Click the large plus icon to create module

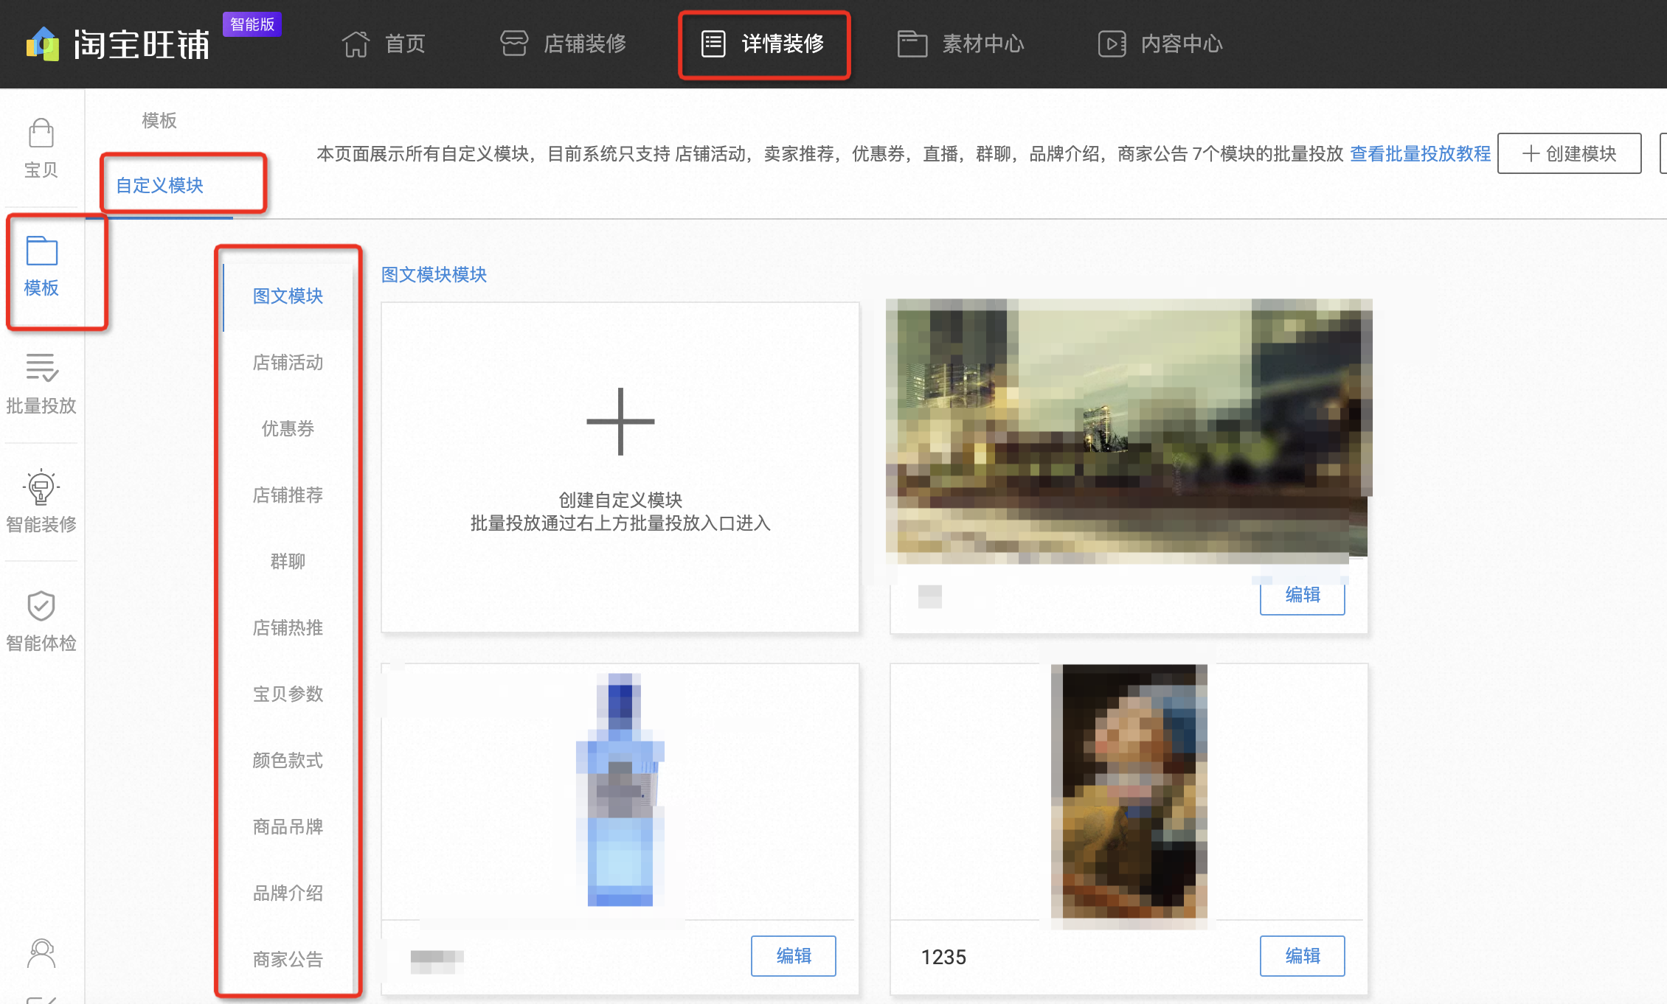coord(620,422)
